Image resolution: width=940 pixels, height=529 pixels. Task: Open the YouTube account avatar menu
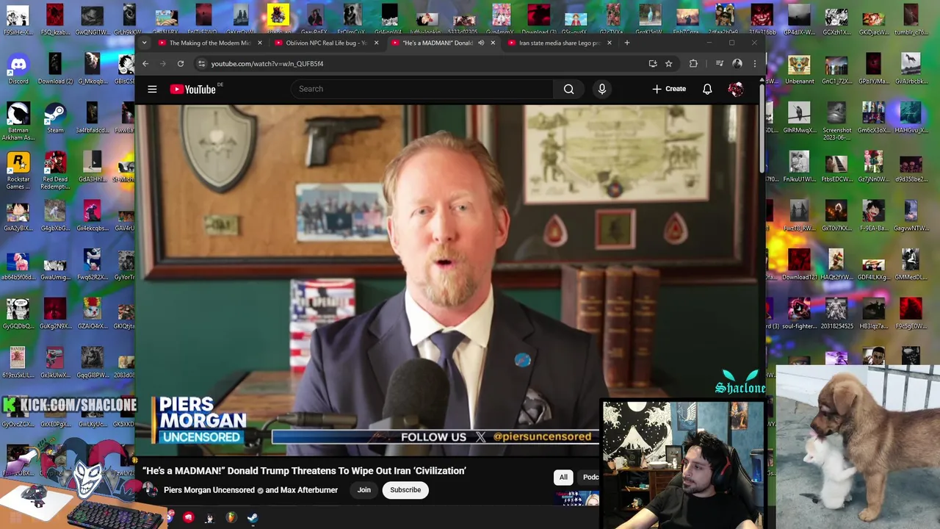click(x=736, y=89)
